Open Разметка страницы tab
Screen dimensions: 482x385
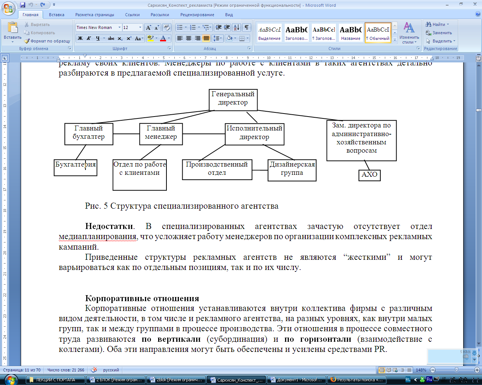click(95, 15)
